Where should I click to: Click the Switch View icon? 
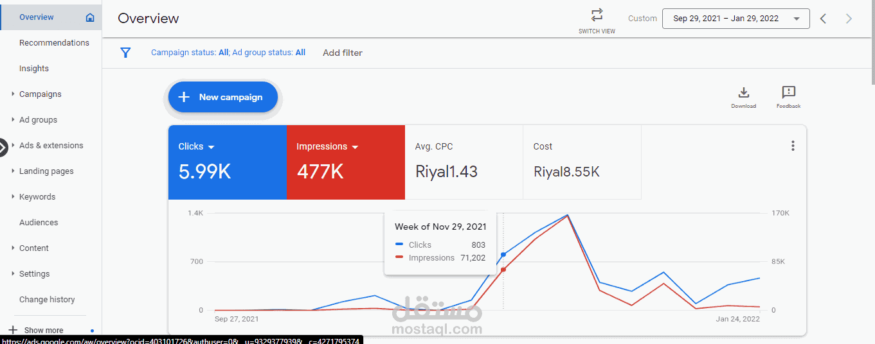[x=597, y=15]
